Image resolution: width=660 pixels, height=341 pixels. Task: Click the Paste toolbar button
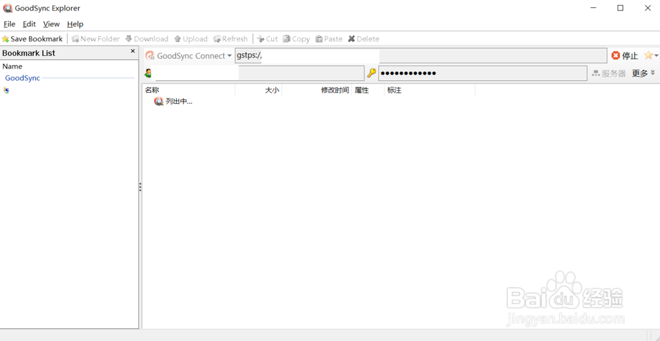coord(329,39)
